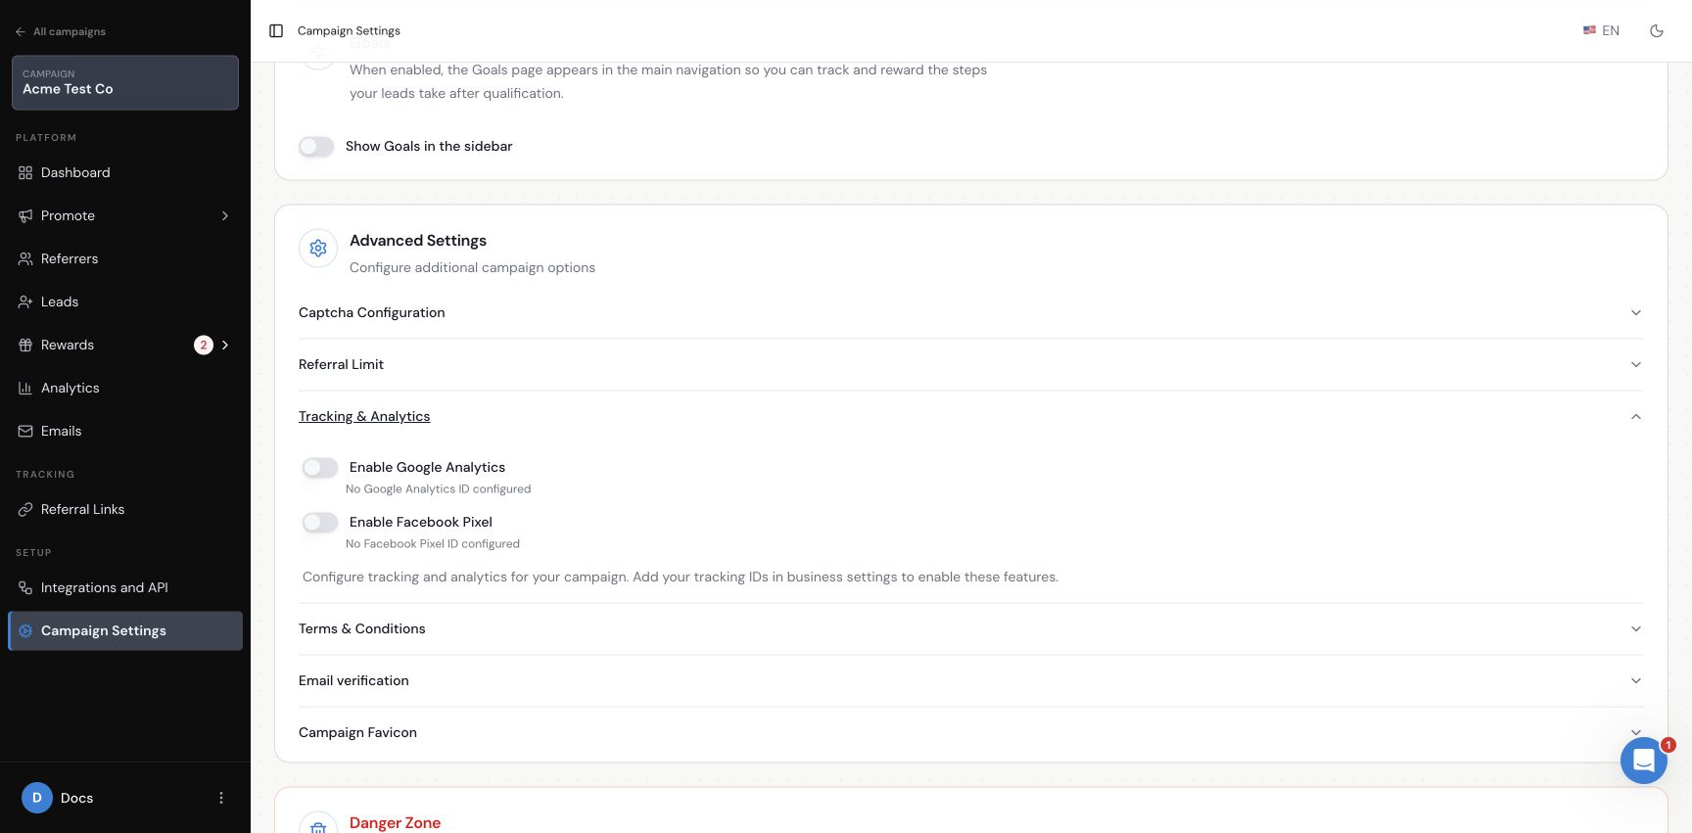Click the Emails envelope icon
The height and width of the screenshot is (833, 1692).
[x=25, y=432]
